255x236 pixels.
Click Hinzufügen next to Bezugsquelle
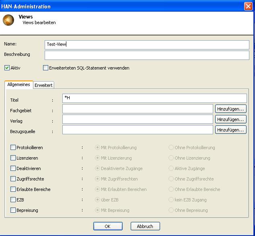230,130
